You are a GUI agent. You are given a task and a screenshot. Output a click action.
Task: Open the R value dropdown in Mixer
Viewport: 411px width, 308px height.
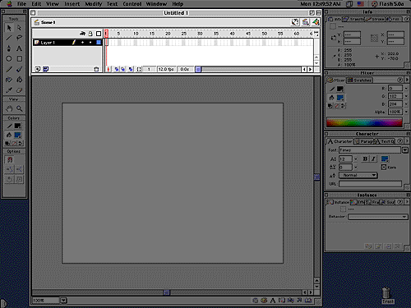(x=406, y=89)
